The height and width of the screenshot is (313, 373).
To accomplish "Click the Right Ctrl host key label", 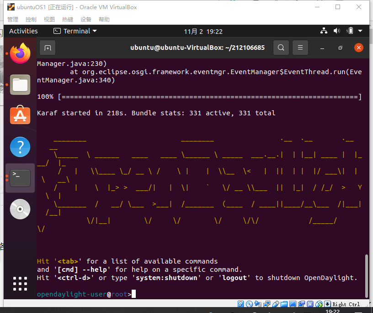I will click(x=346, y=304).
